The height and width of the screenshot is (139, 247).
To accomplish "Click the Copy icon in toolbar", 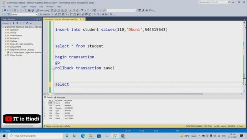I will (74, 10).
